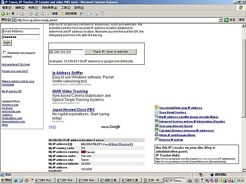Click the system clock showing 10:10

pyautogui.click(x=240, y=181)
